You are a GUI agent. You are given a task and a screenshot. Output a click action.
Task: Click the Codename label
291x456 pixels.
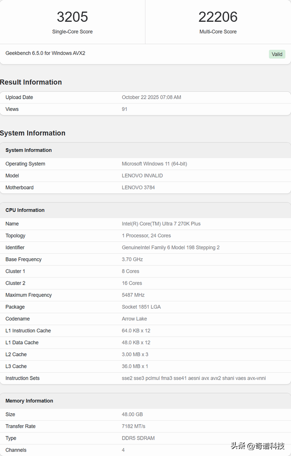(17, 319)
